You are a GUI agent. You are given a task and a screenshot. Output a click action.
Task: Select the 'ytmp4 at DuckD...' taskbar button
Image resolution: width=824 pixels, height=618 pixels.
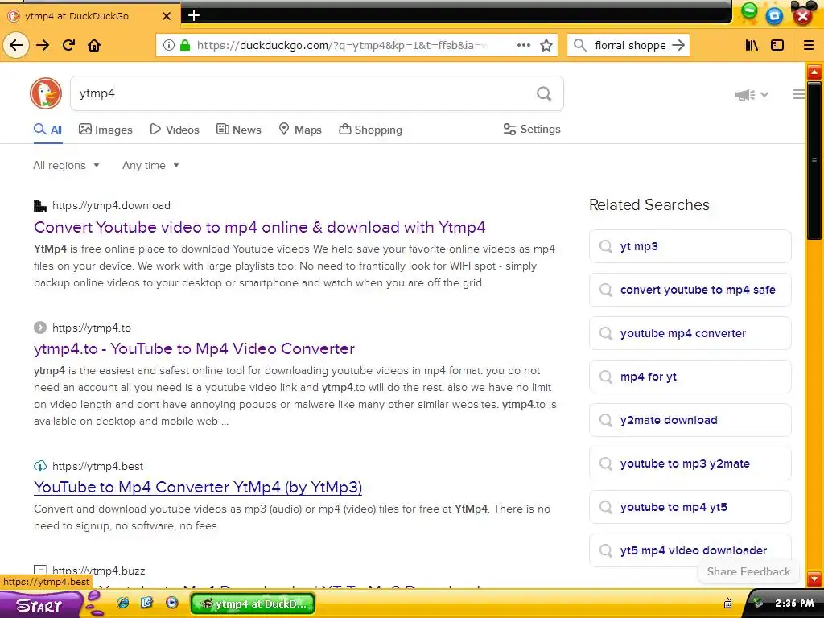pos(253,604)
